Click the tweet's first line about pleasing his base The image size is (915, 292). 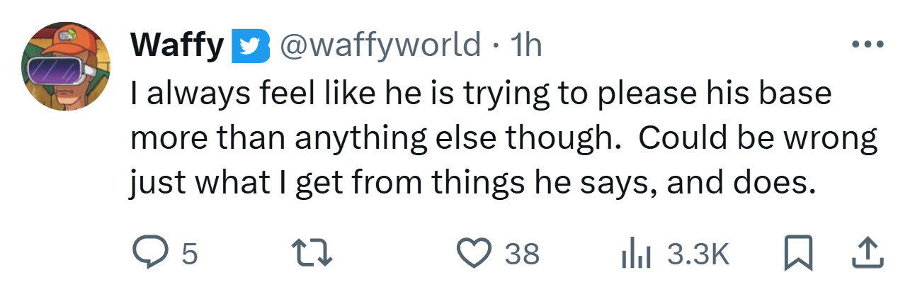click(481, 94)
